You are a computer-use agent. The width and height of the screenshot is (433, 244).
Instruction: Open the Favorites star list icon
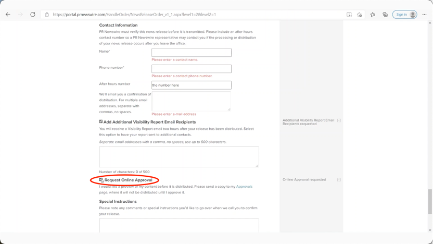(x=373, y=15)
